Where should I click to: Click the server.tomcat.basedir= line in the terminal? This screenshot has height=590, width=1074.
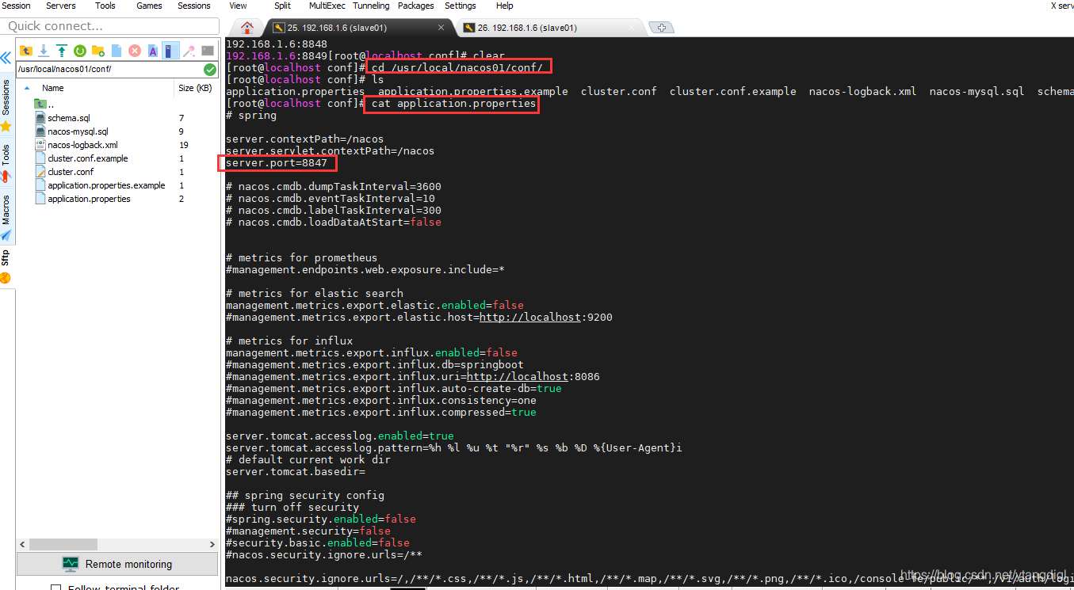pyautogui.click(x=296, y=471)
